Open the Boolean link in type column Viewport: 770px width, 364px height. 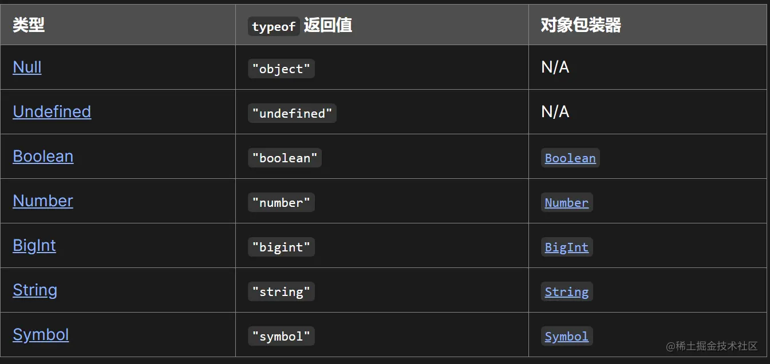point(43,157)
